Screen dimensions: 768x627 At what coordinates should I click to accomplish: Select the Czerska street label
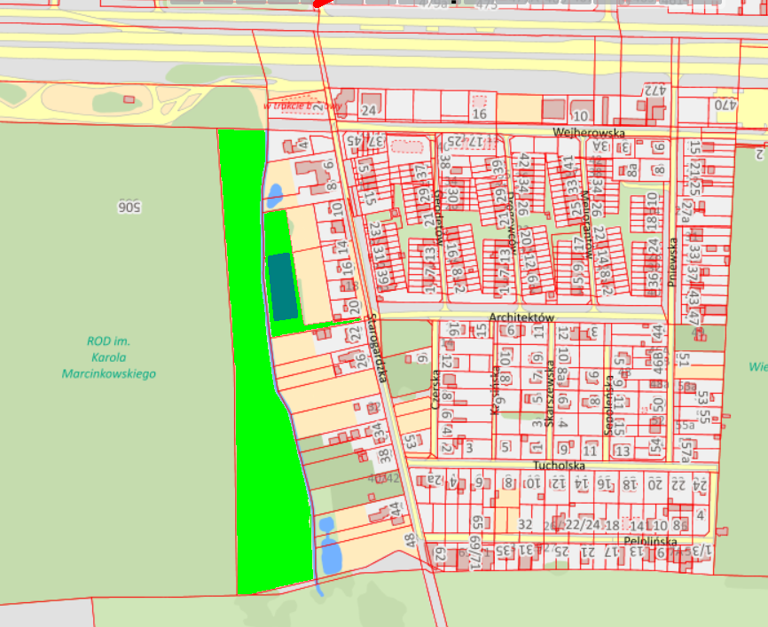coord(435,389)
